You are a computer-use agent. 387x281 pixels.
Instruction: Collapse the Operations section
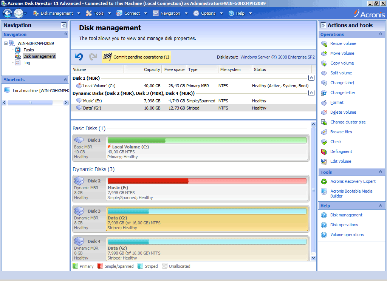[x=382, y=34]
